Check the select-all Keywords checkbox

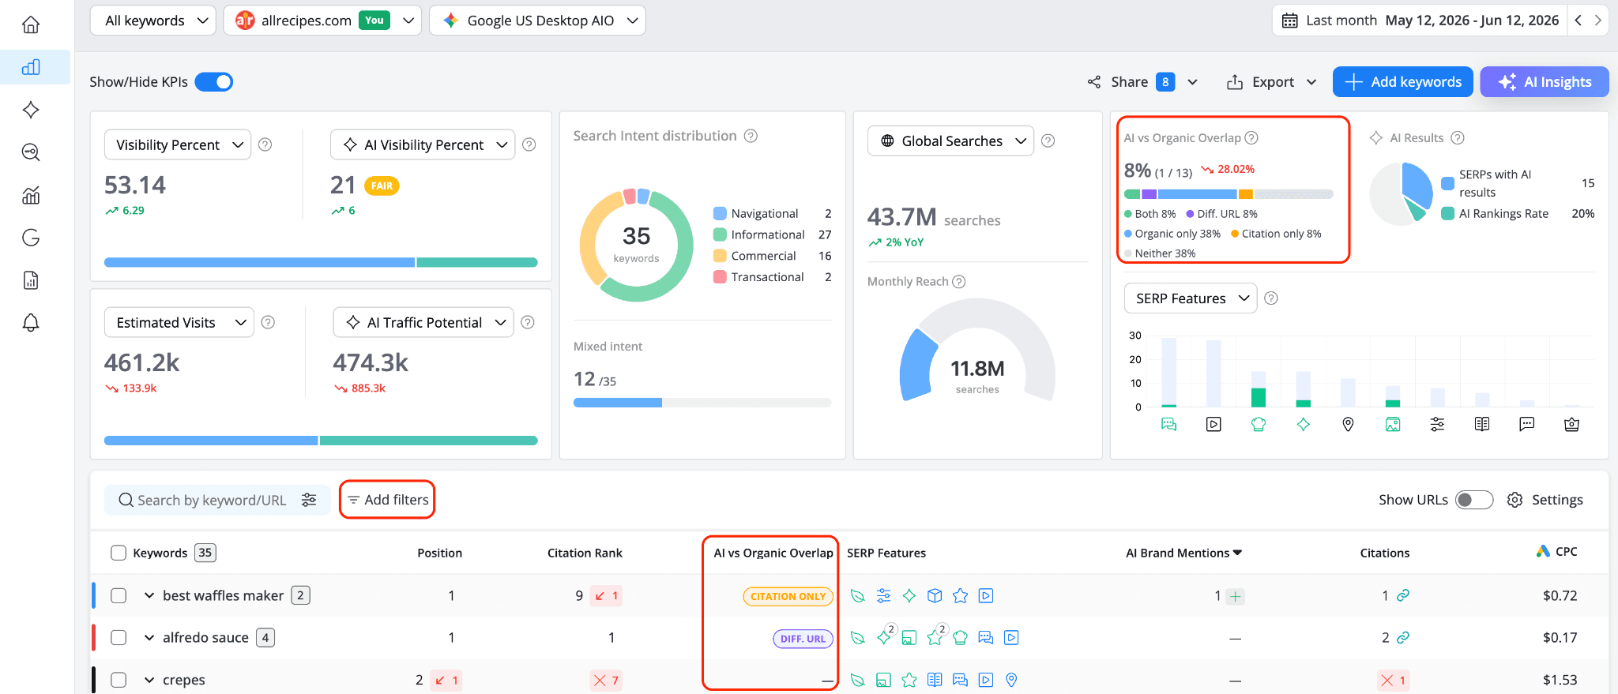(x=119, y=553)
